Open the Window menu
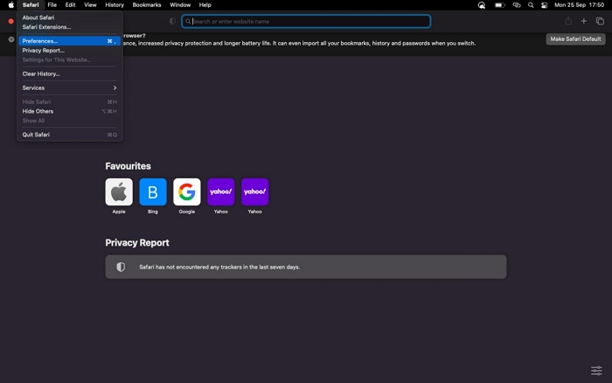 point(180,5)
